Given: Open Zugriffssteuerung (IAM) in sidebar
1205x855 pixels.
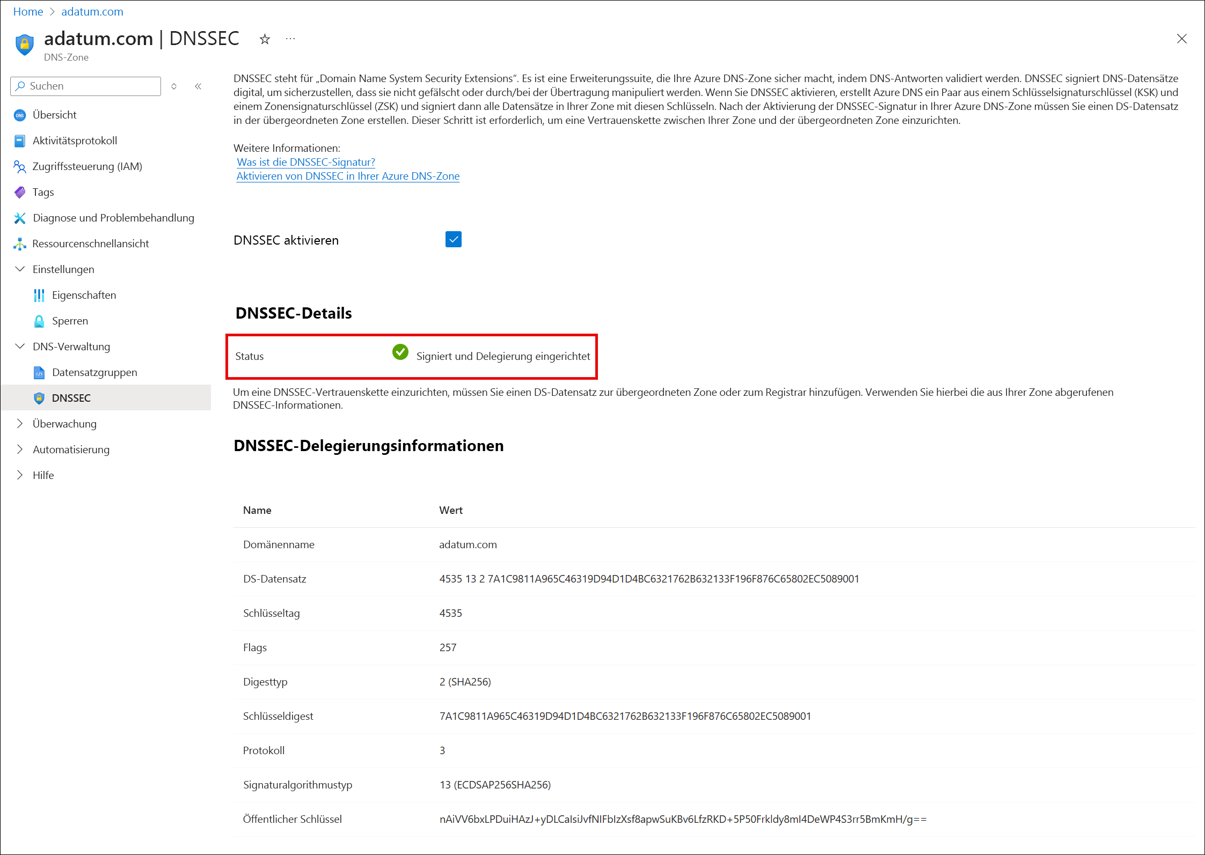Looking at the screenshot, I should pyautogui.click(x=87, y=166).
